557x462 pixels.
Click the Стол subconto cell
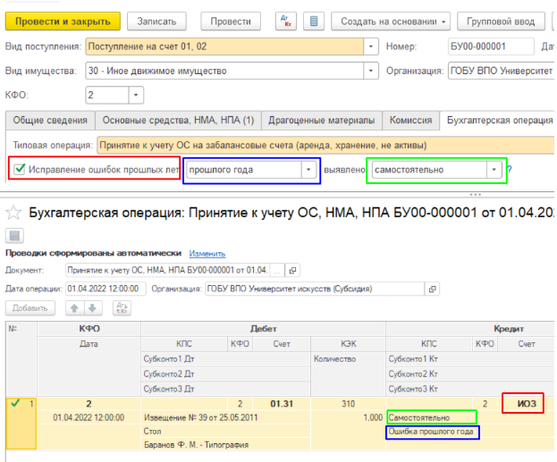pos(226,432)
